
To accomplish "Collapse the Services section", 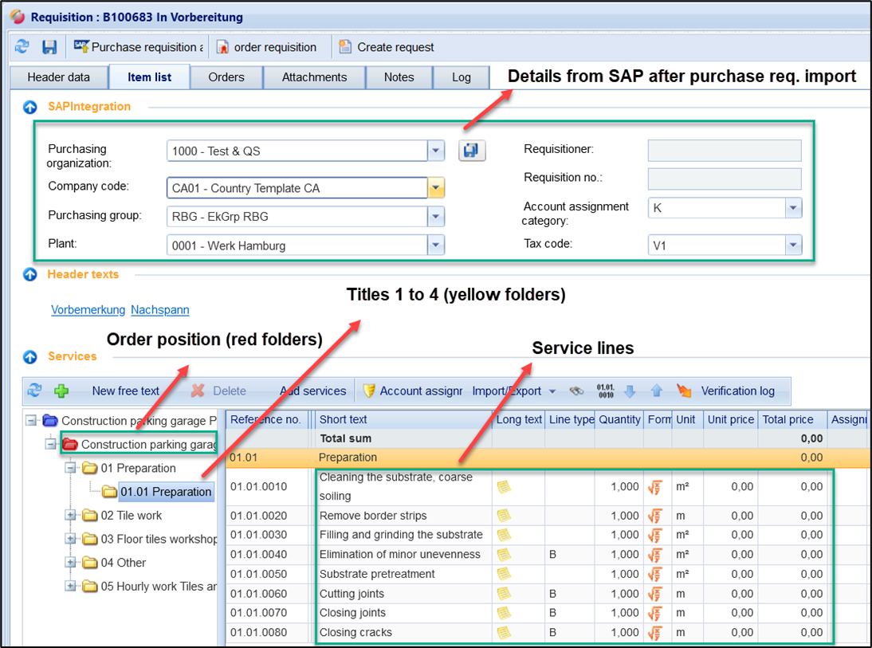I will coord(30,356).
